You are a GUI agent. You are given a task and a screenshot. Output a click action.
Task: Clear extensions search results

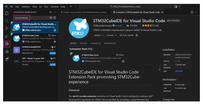(51, 18)
